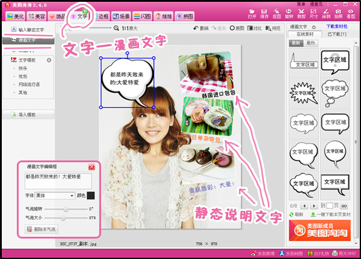The image size is (361, 259).
Task: Click the 对比 (Compare) view icon
Action: point(249,28)
